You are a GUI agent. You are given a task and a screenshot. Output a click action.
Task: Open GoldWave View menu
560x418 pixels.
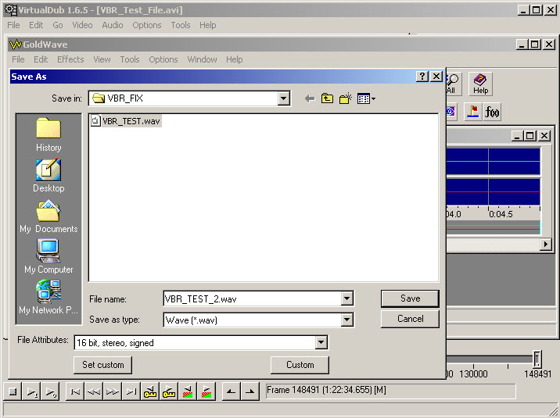click(102, 59)
